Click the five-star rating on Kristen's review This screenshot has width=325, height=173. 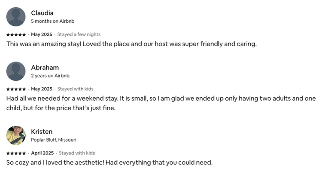point(16,153)
